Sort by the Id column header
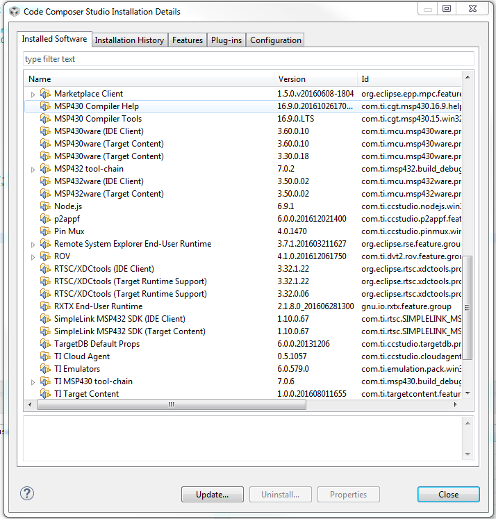Viewport: 496px width, 519px height. [409, 79]
